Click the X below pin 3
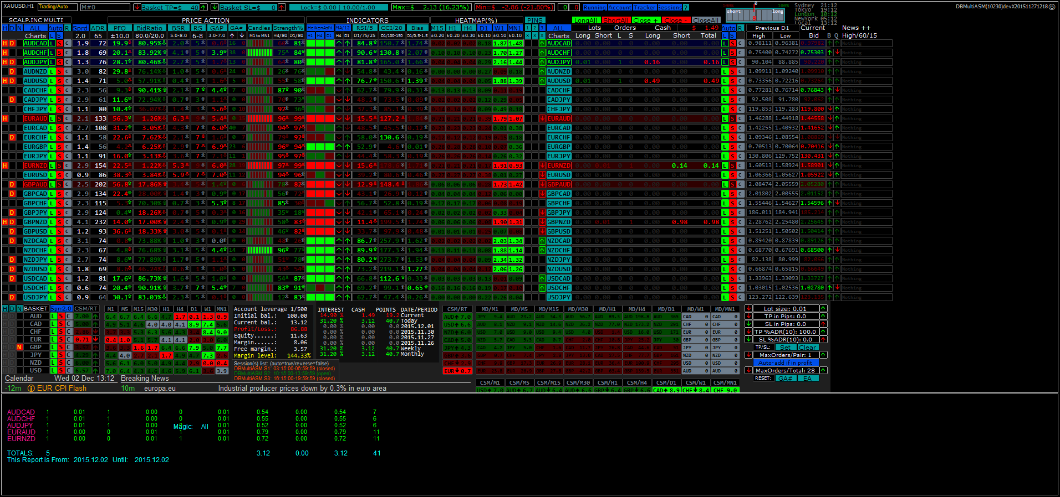This screenshot has width=1060, height=497. click(x=542, y=35)
